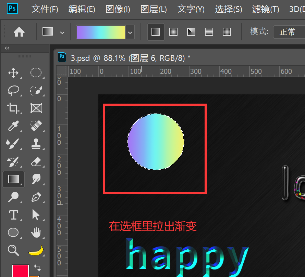Select the Smudge tool
Image resolution: width=305 pixels, height=277 pixels.
[36, 179]
